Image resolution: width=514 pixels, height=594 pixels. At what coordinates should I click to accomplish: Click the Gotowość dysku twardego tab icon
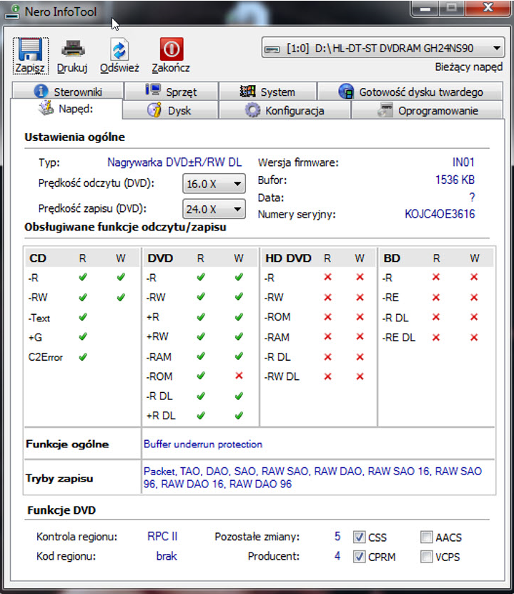click(346, 92)
